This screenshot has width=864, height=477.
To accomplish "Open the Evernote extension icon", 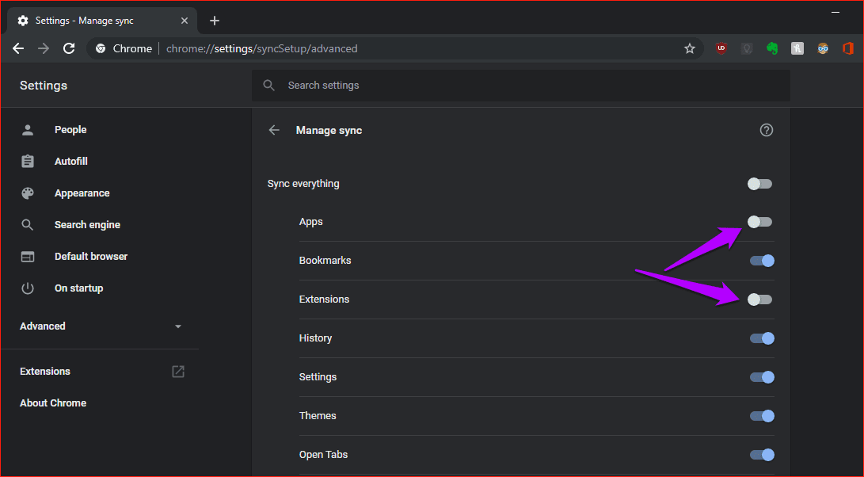I will click(x=772, y=48).
